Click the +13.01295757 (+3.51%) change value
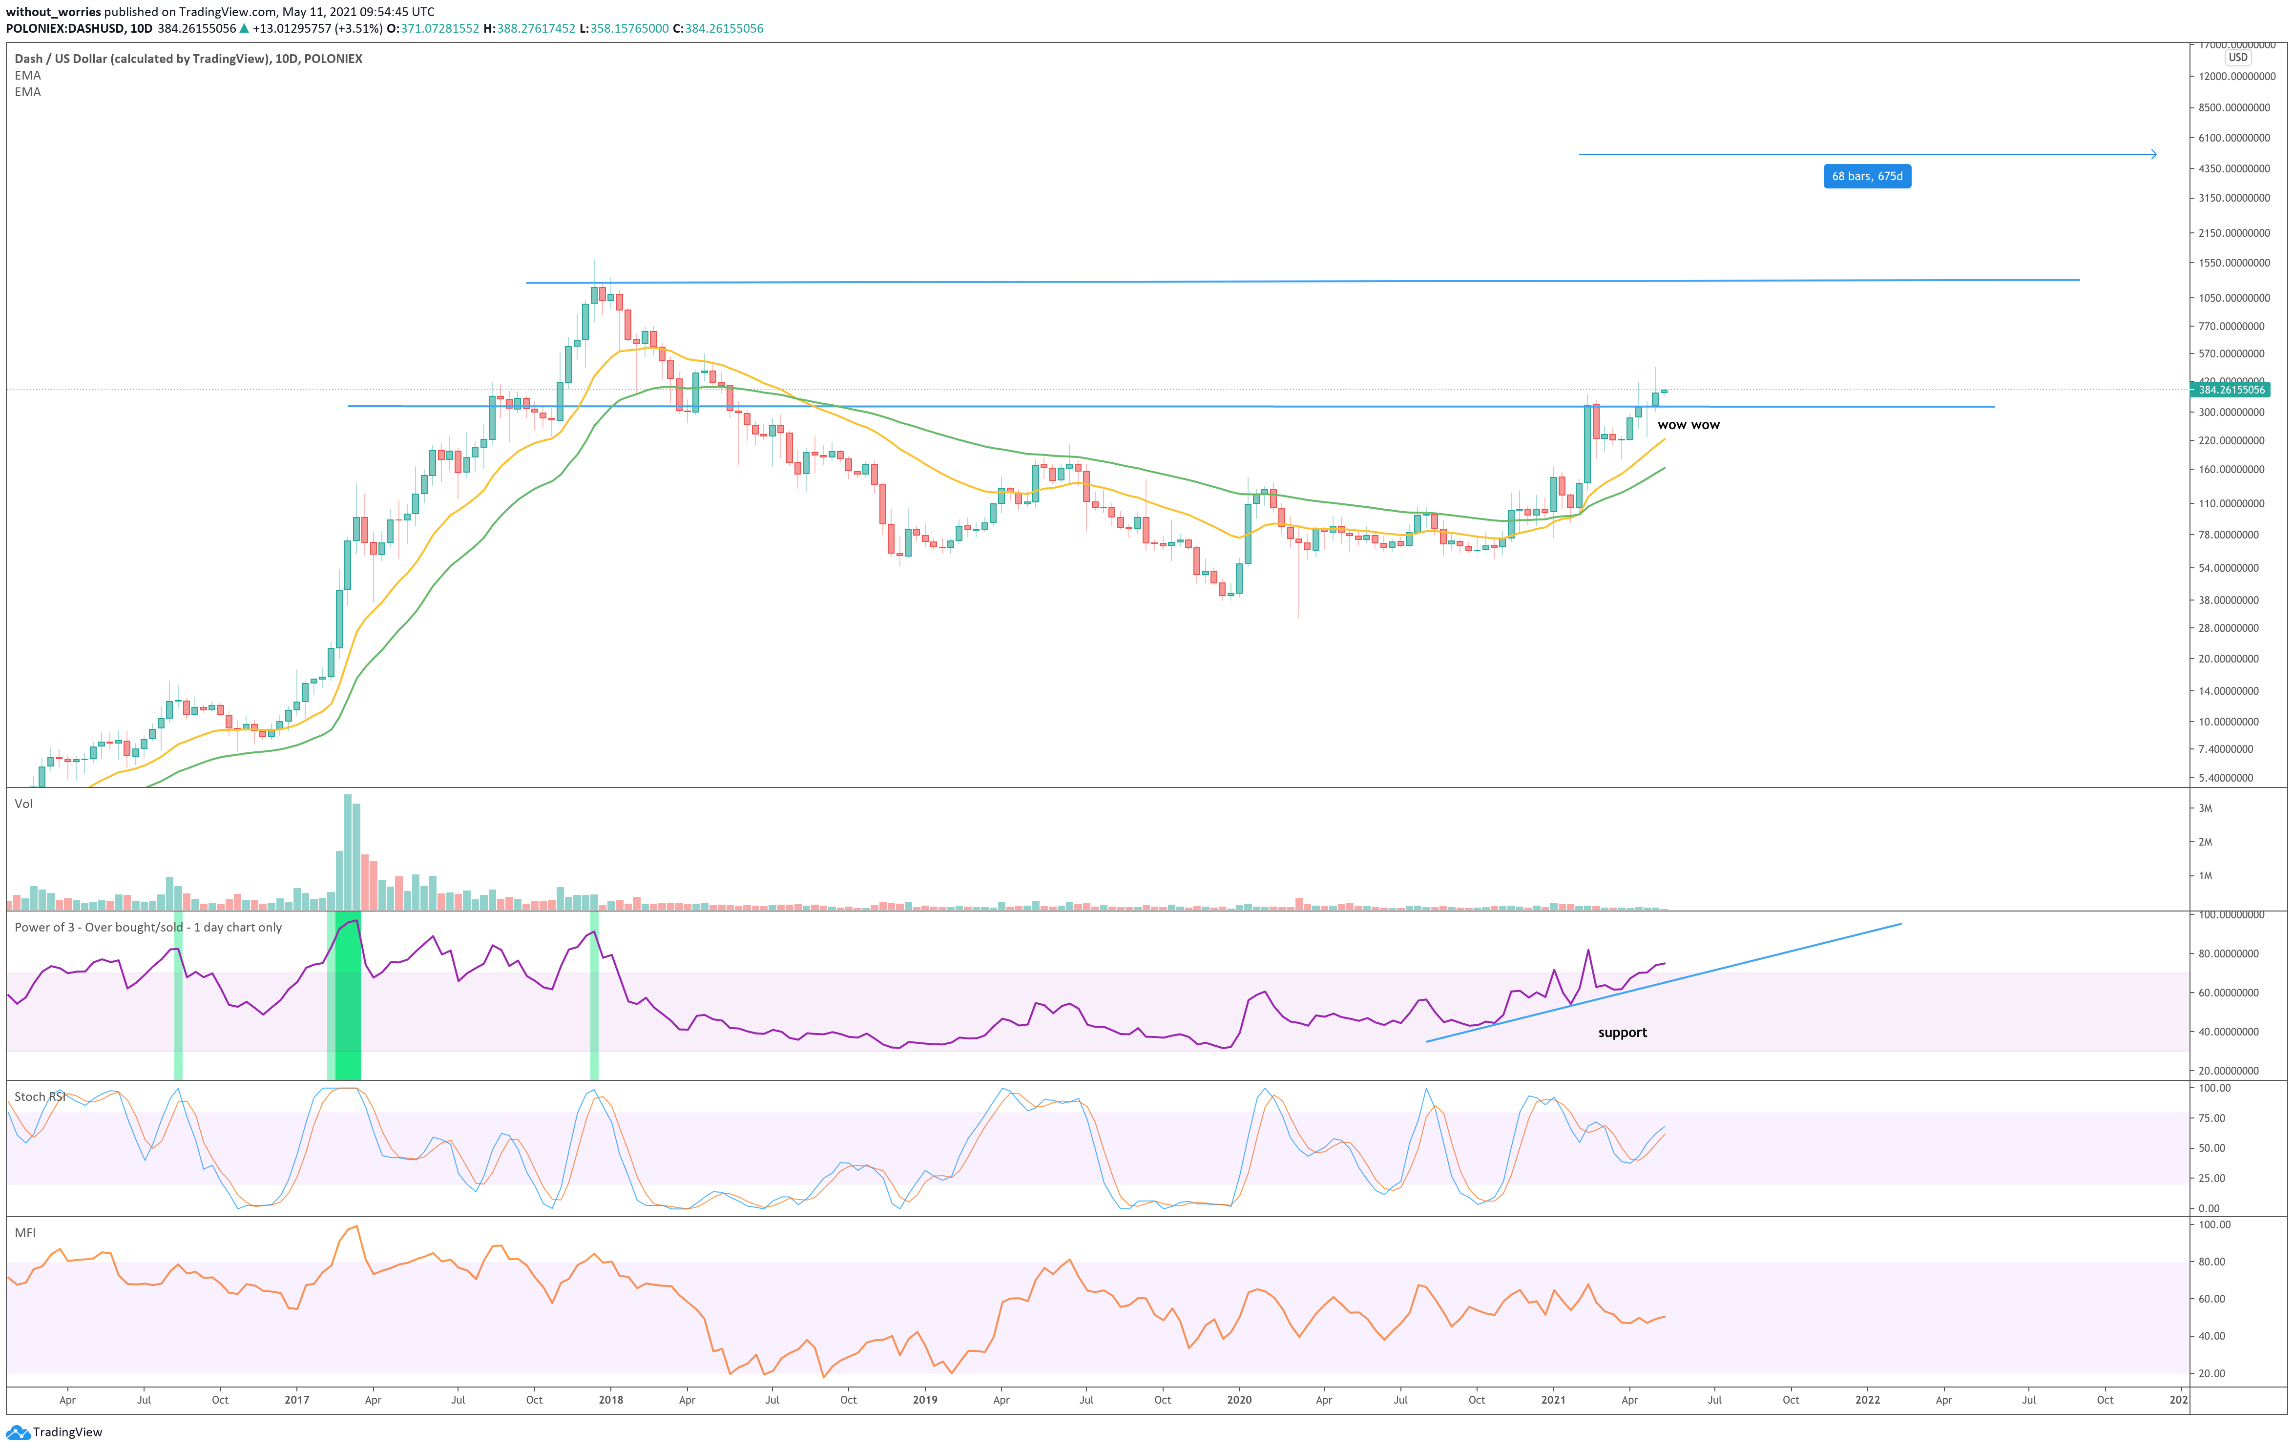The image size is (2294, 1450). [x=317, y=29]
